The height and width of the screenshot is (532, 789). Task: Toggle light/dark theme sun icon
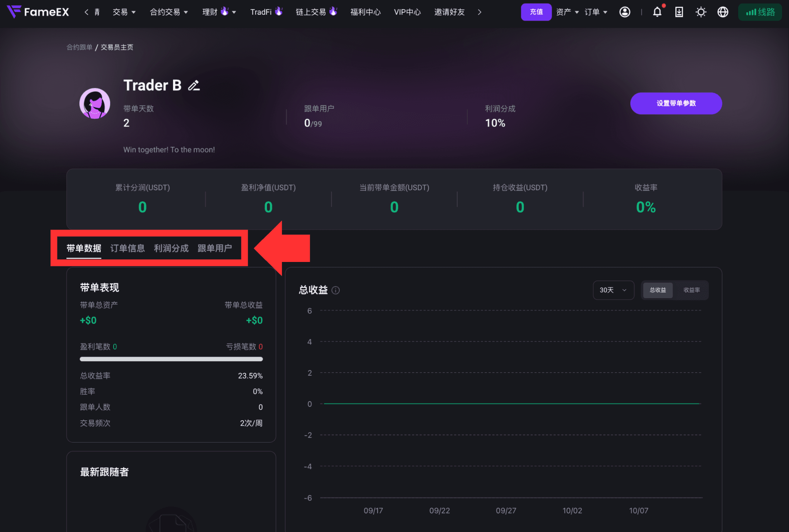pyautogui.click(x=701, y=12)
